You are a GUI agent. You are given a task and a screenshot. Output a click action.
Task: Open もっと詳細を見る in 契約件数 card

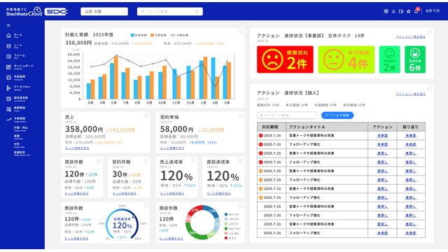125,194
